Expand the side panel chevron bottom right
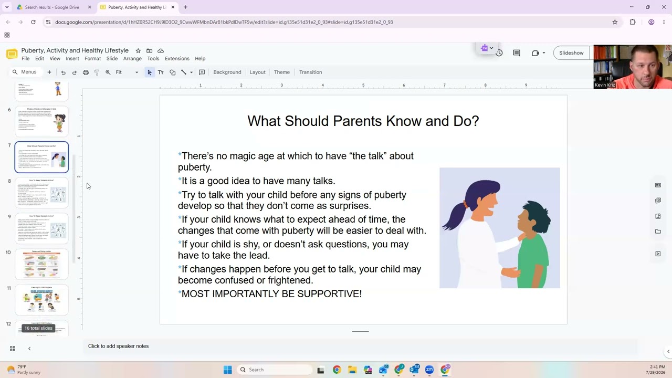This screenshot has width=672, height=378. pos(668,351)
